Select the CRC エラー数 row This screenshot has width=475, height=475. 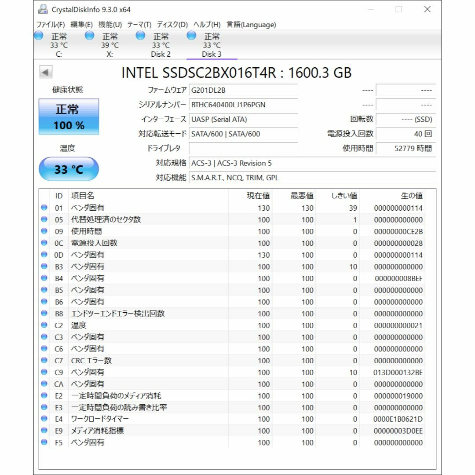click(x=232, y=360)
